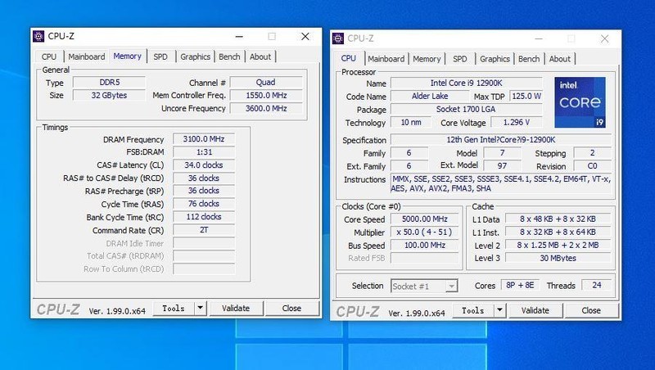655x370 pixels.
Task: Click Revision value C0
Action: (592, 166)
